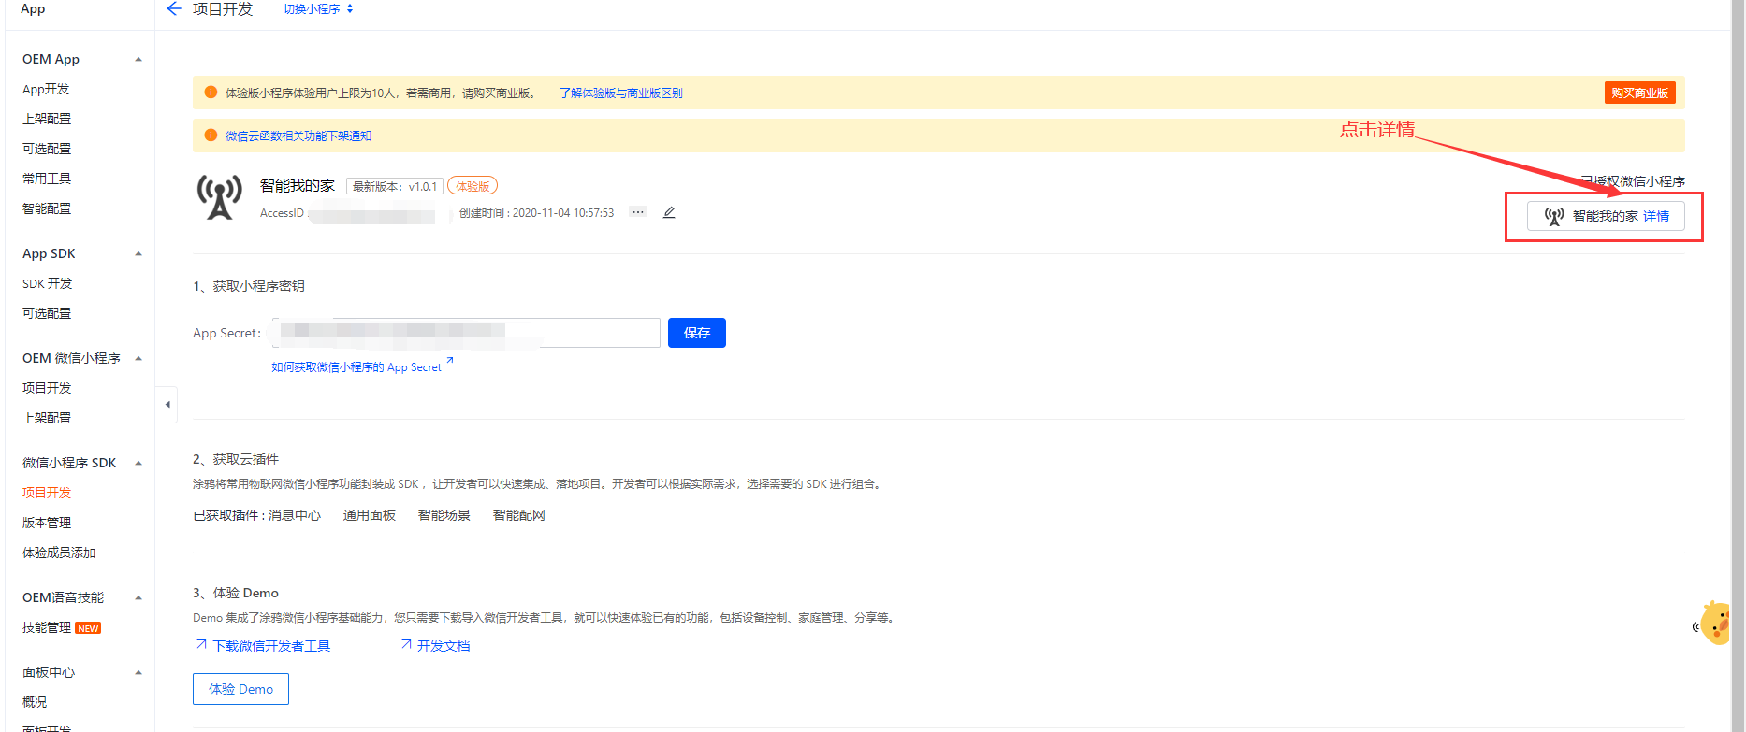Open SDK 开发 in the sidebar
This screenshot has height=732, width=1746.
pos(48,283)
